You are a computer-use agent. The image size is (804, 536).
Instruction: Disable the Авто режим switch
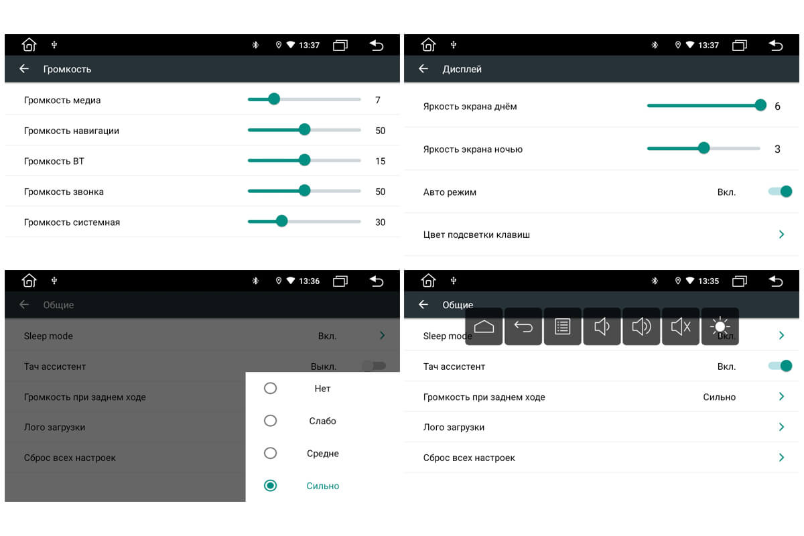tap(781, 192)
